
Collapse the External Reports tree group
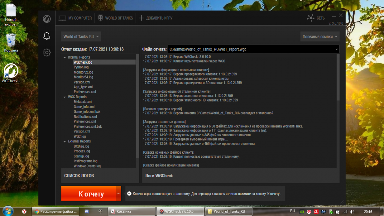point(65,141)
